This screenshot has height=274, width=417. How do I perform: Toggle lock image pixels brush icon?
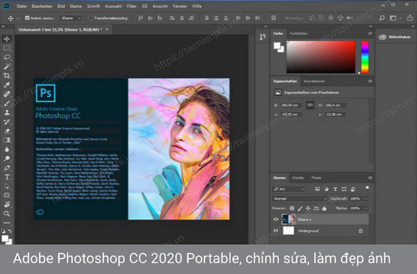pos(300,208)
